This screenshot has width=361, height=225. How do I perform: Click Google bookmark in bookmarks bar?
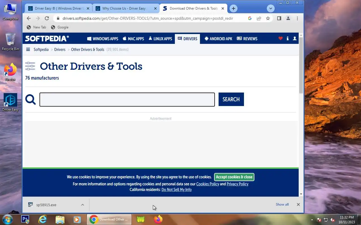pyautogui.click(x=60, y=27)
